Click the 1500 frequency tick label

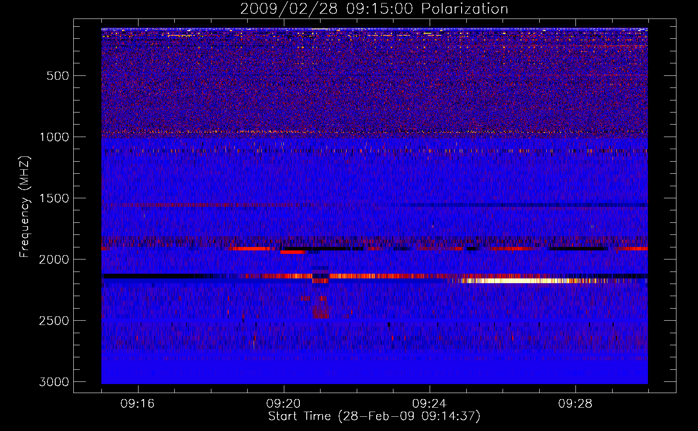[54, 198]
